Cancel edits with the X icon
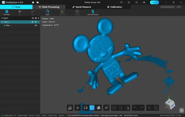Screen dimensions: 185x117 [149, 108]
